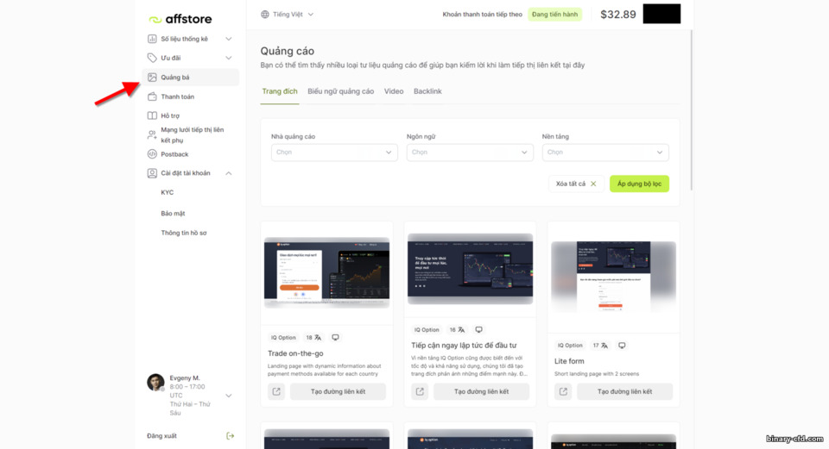Switch to Biểu ngữ quảng cáo tab
The width and height of the screenshot is (829, 449).
[x=340, y=91]
